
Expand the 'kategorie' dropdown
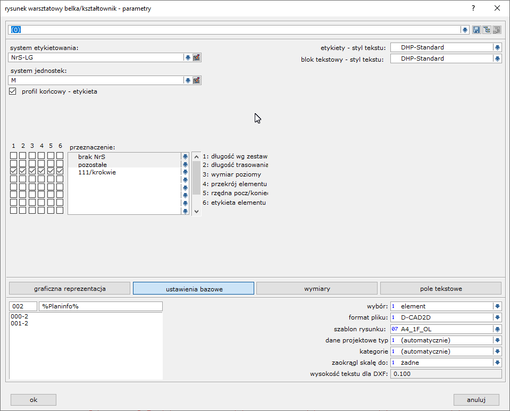pyautogui.click(x=497, y=351)
